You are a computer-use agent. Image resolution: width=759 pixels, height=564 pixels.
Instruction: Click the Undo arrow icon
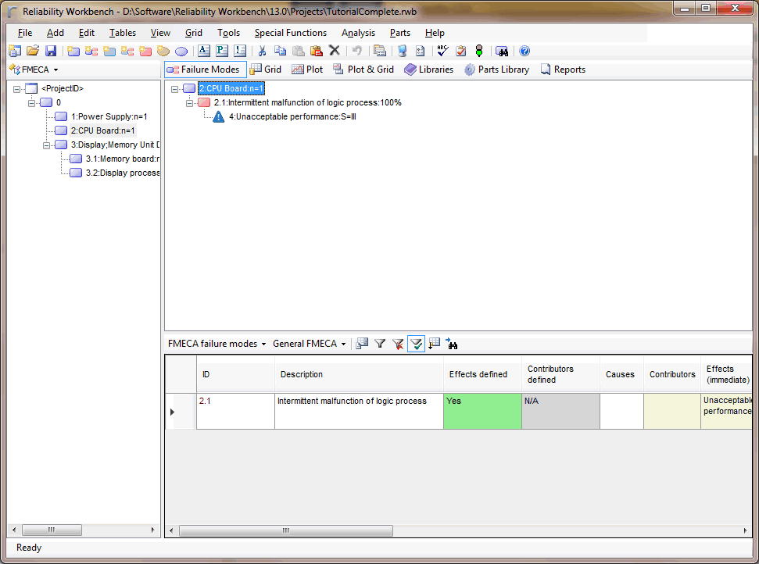[357, 50]
